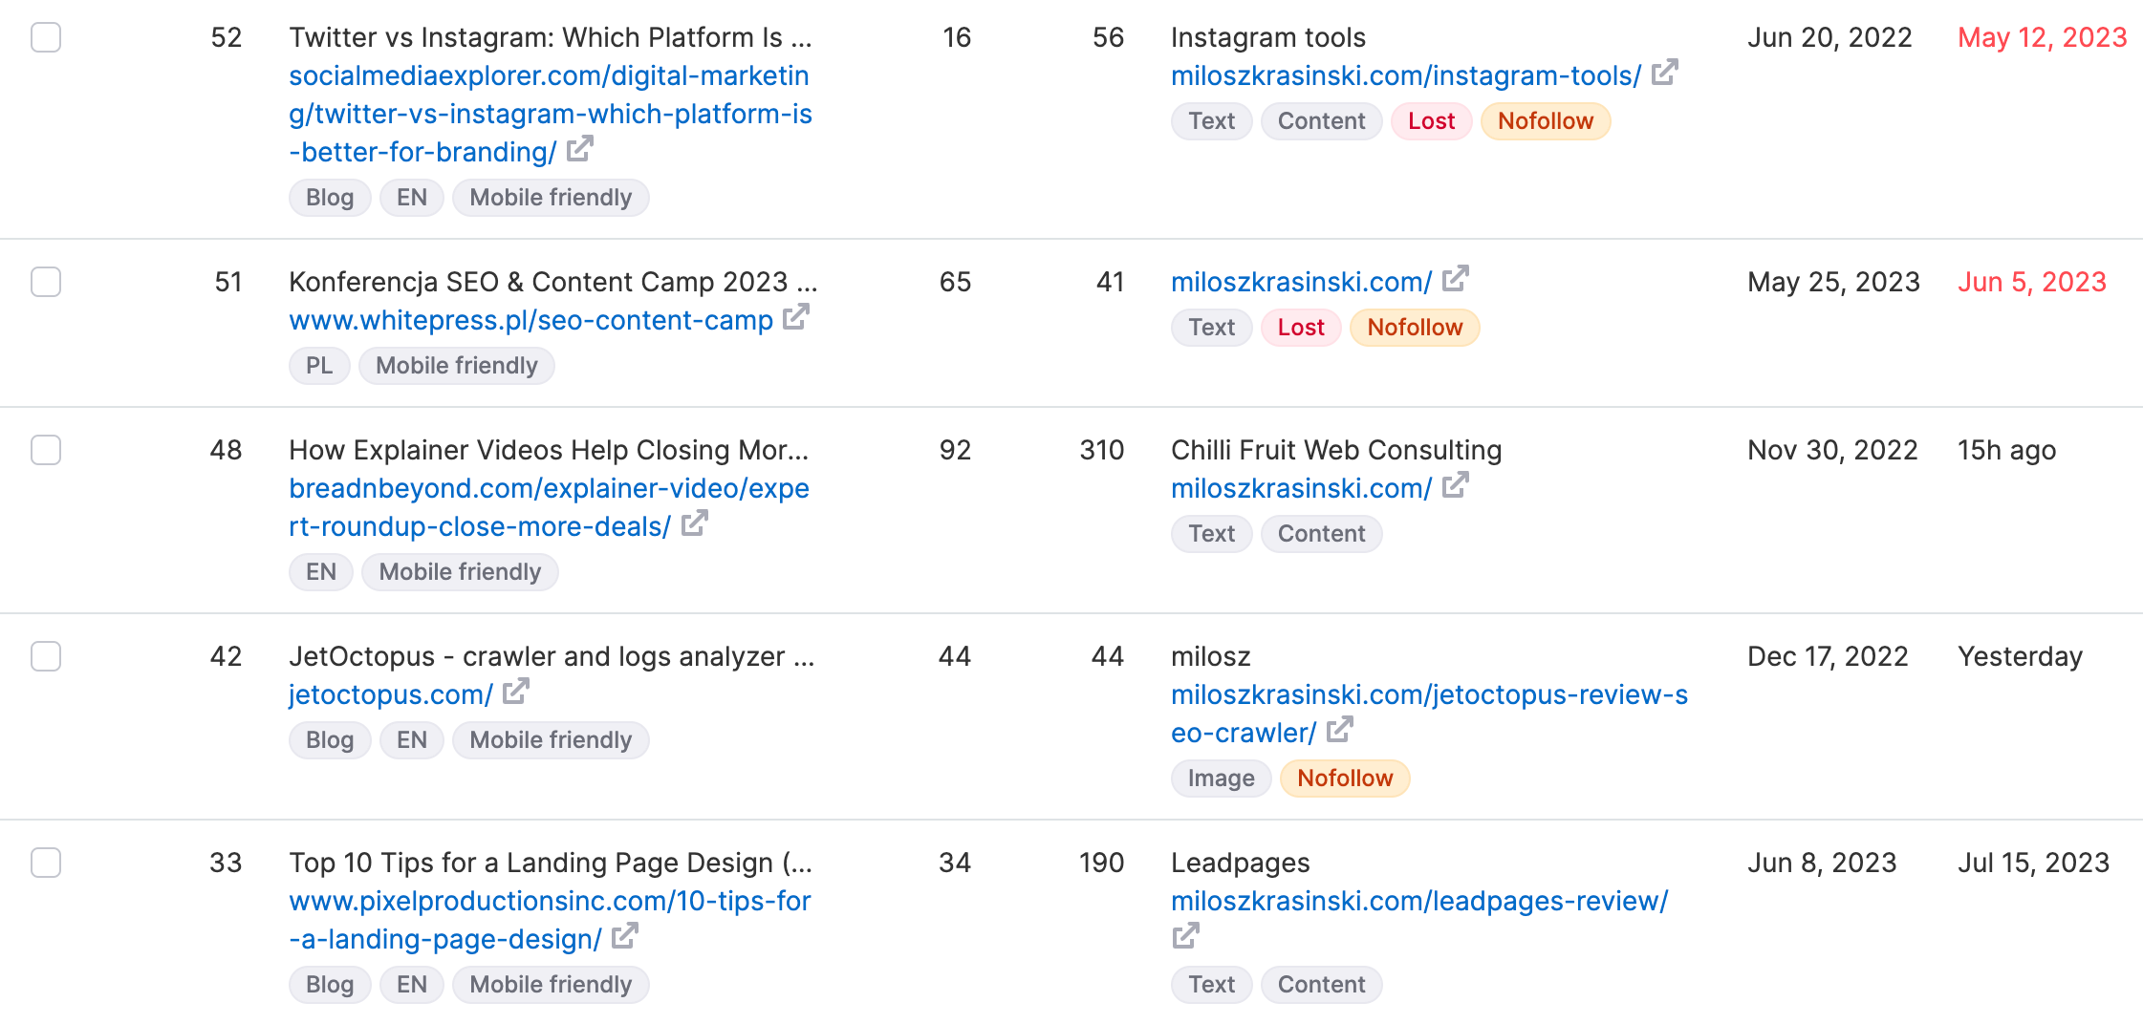Open external icon next to miloszkrasinski.com in Chilli Fruit row
This screenshot has height=1024, width=2143.
tap(1456, 485)
